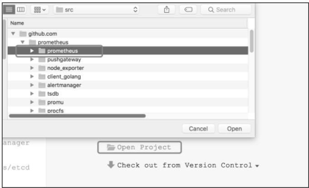Switch to list view mode
This screenshot has height=188, width=309.
(9, 10)
